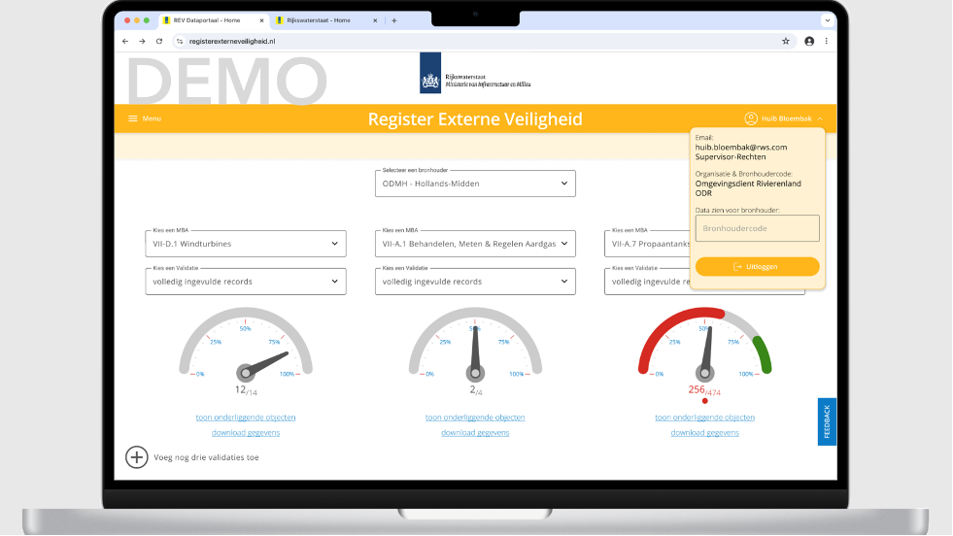This screenshot has width=953, height=536.
Task: Open a new browser tab with plus
Action: pos(393,20)
